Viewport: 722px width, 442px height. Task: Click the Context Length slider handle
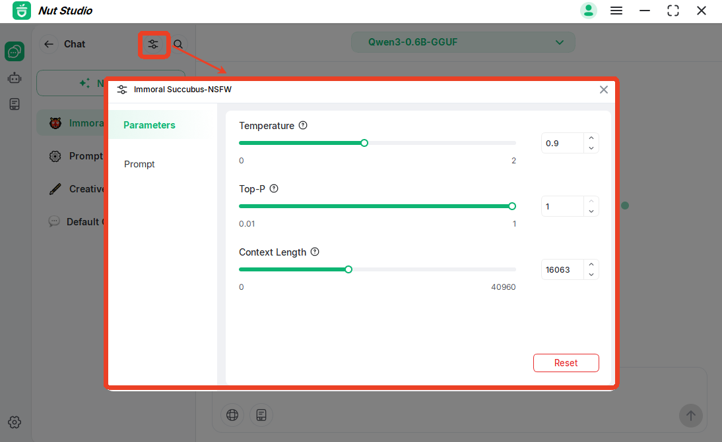(348, 269)
